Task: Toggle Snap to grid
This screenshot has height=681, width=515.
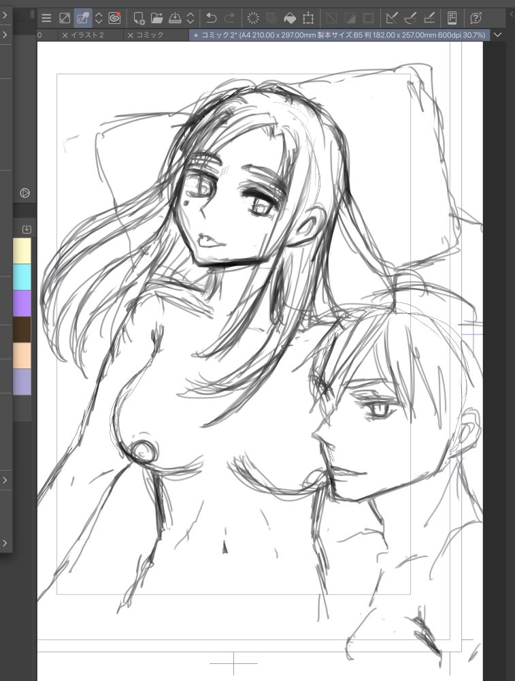Action: [429, 18]
